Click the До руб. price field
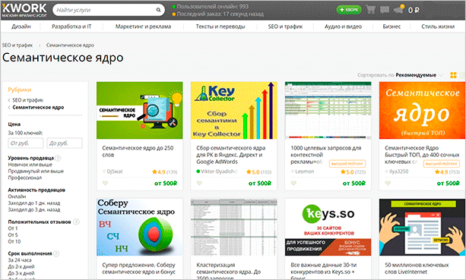 coord(65,143)
